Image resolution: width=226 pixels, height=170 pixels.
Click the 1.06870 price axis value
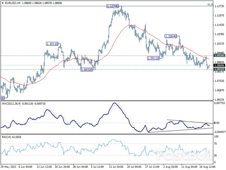(x=219, y=90)
